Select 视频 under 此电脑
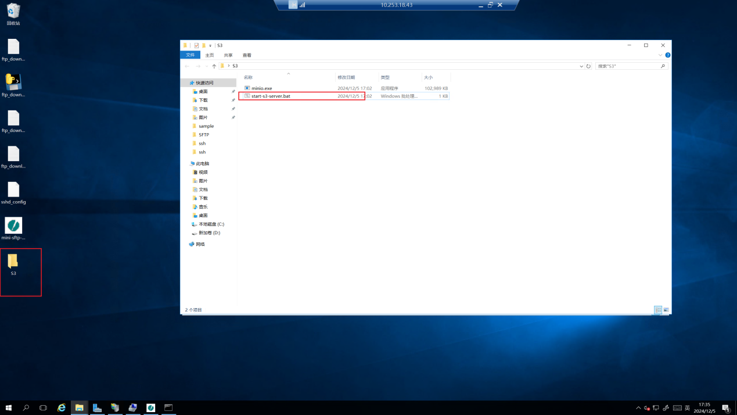This screenshot has width=737, height=415. 203,172
